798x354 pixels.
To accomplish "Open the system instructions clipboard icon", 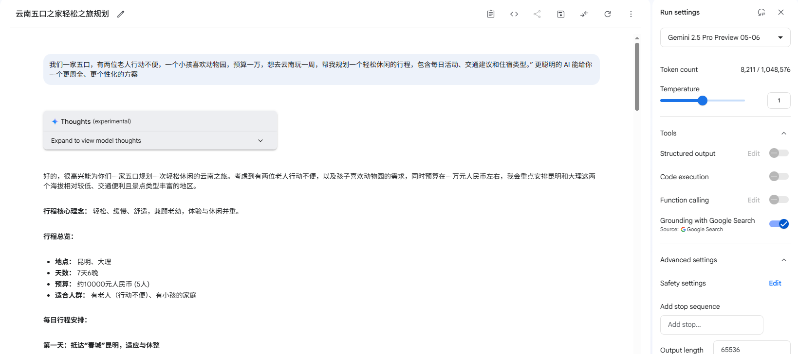I will [491, 14].
